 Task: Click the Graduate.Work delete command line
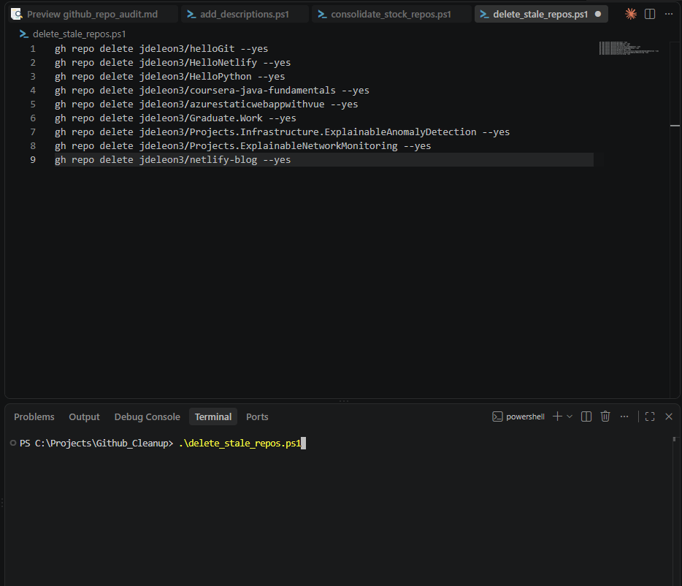[175, 118]
